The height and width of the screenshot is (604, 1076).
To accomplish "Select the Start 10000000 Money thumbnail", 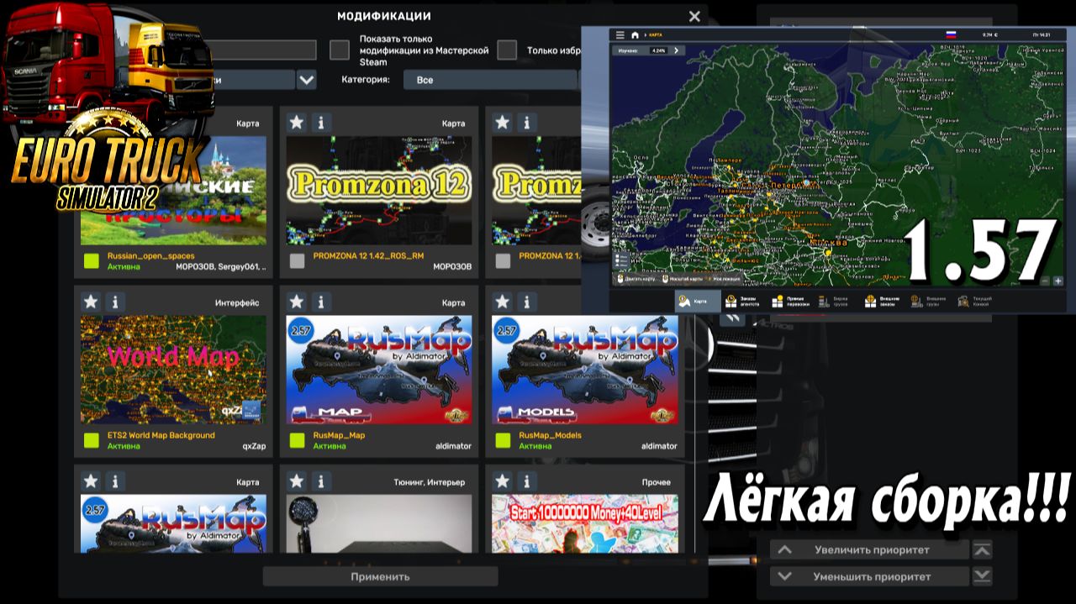I will (584, 523).
